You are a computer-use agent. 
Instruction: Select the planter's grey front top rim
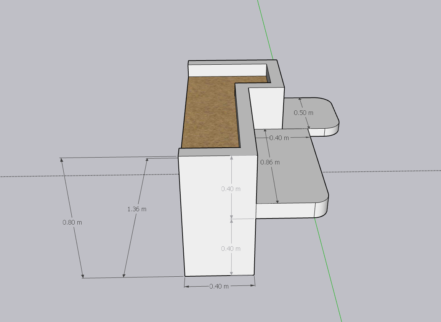point(217,151)
